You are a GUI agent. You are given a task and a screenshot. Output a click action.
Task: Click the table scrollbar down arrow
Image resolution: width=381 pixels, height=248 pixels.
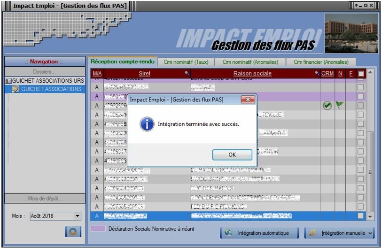pos(370,217)
